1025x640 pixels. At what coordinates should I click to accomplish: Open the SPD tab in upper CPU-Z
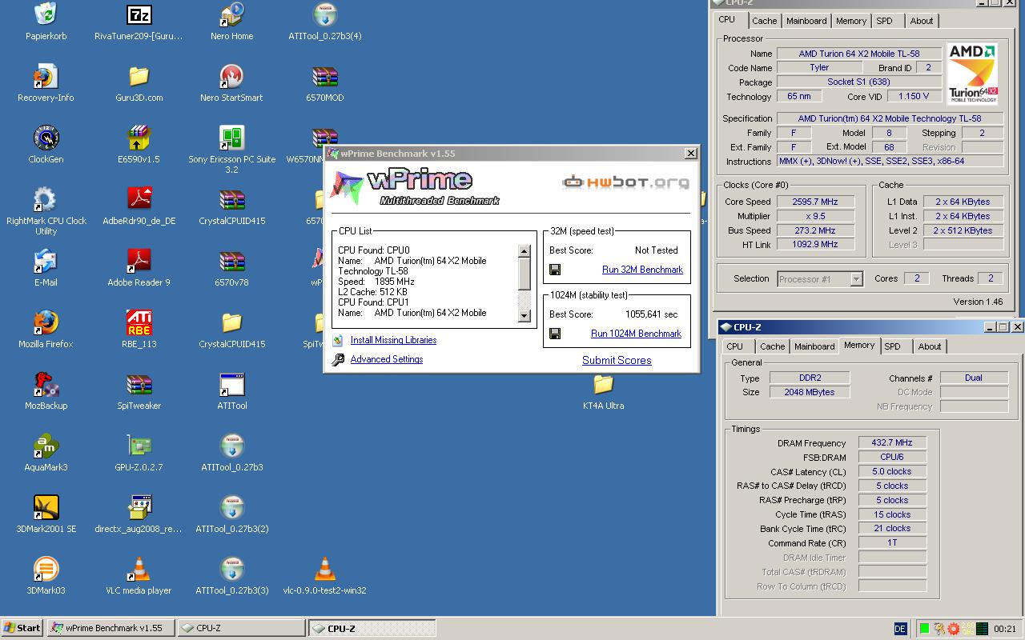(x=884, y=21)
